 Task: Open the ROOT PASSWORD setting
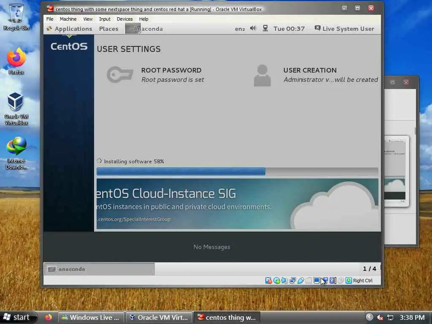(x=156, y=75)
